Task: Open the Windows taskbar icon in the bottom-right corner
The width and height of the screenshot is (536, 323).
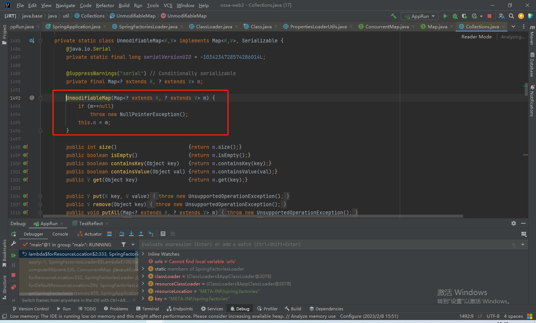Action: coord(530,316)
